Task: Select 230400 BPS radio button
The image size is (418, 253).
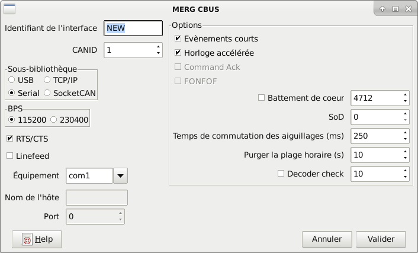Action: tap(54, 120)
